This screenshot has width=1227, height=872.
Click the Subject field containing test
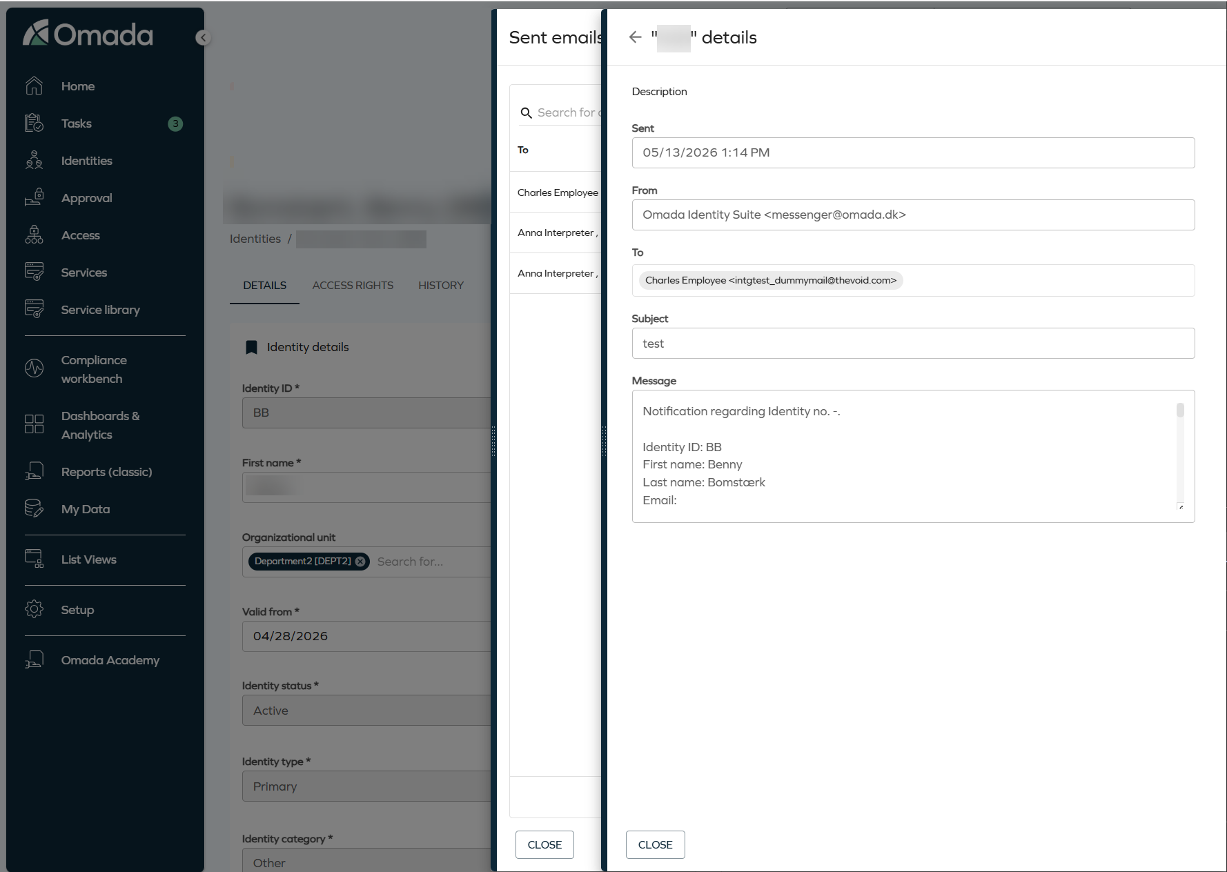coord(913,343)
